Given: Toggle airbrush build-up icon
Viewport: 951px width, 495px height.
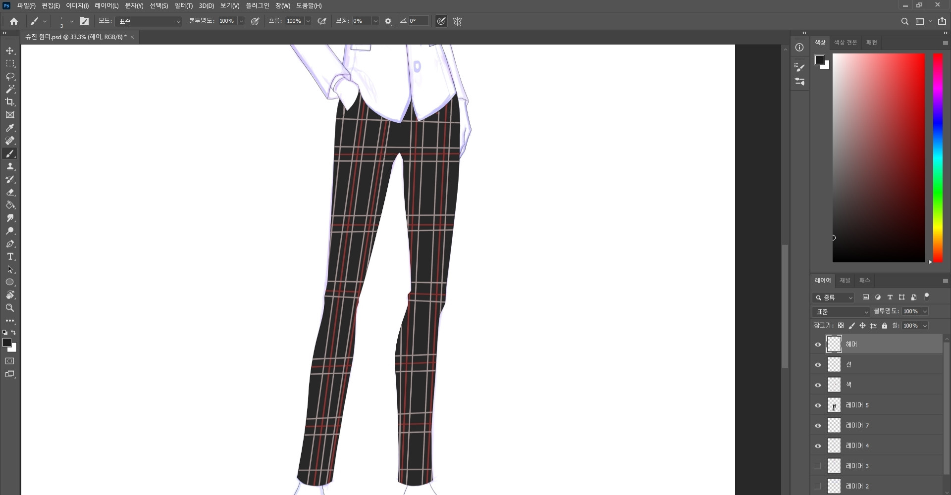Looking at the screenshot, I should click(322, 21).
